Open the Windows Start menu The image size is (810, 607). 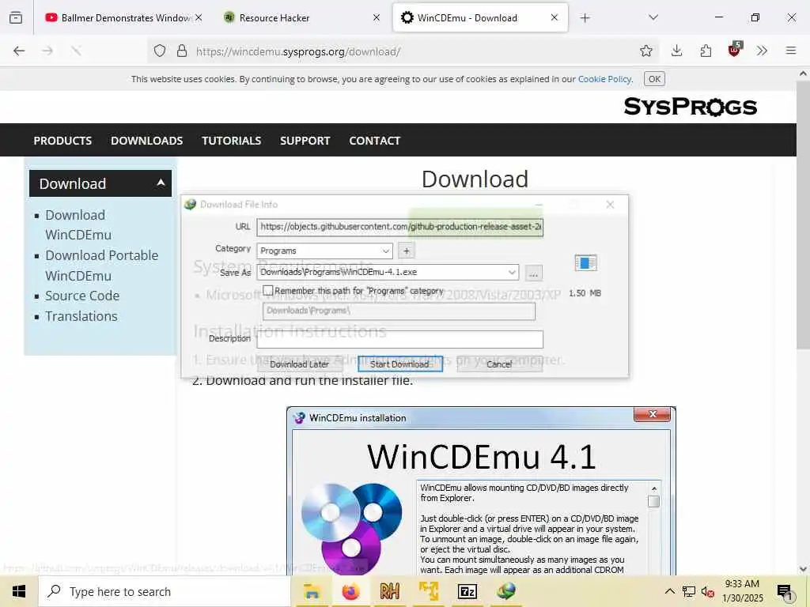point(19,591)
